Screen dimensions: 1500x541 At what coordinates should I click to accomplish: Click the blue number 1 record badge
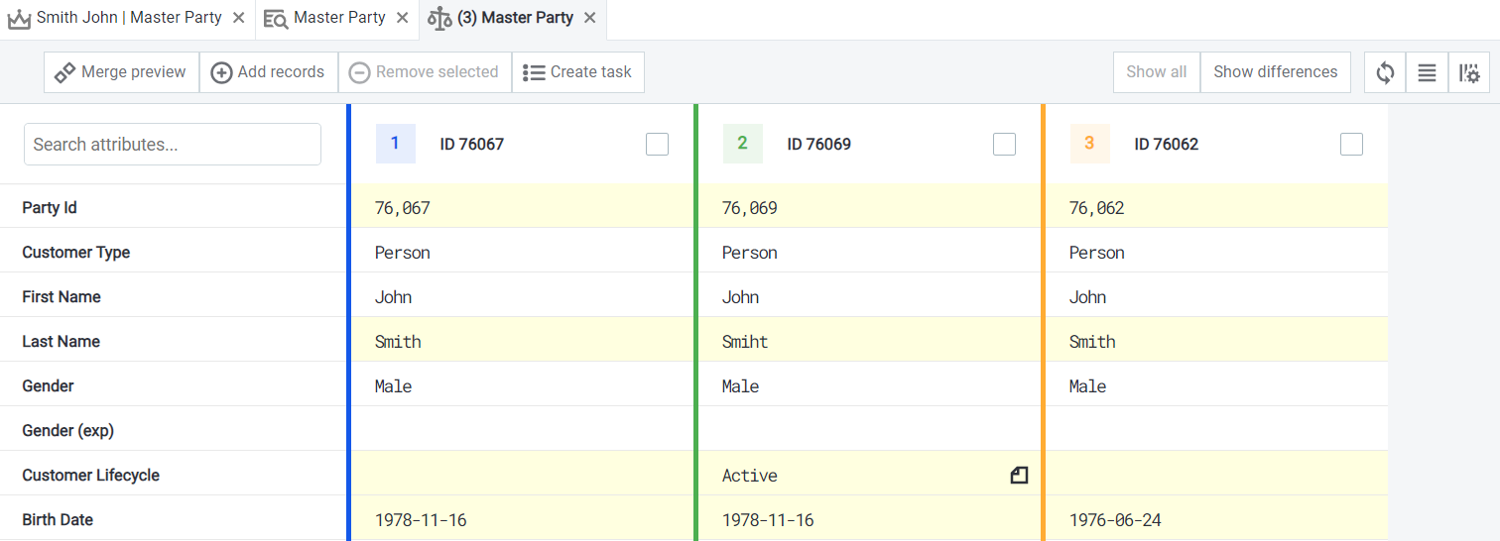395,144
